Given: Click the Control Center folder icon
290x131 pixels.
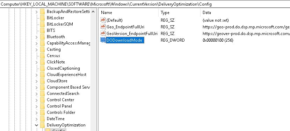Looking at the screenshot, I should click(42, 100).
